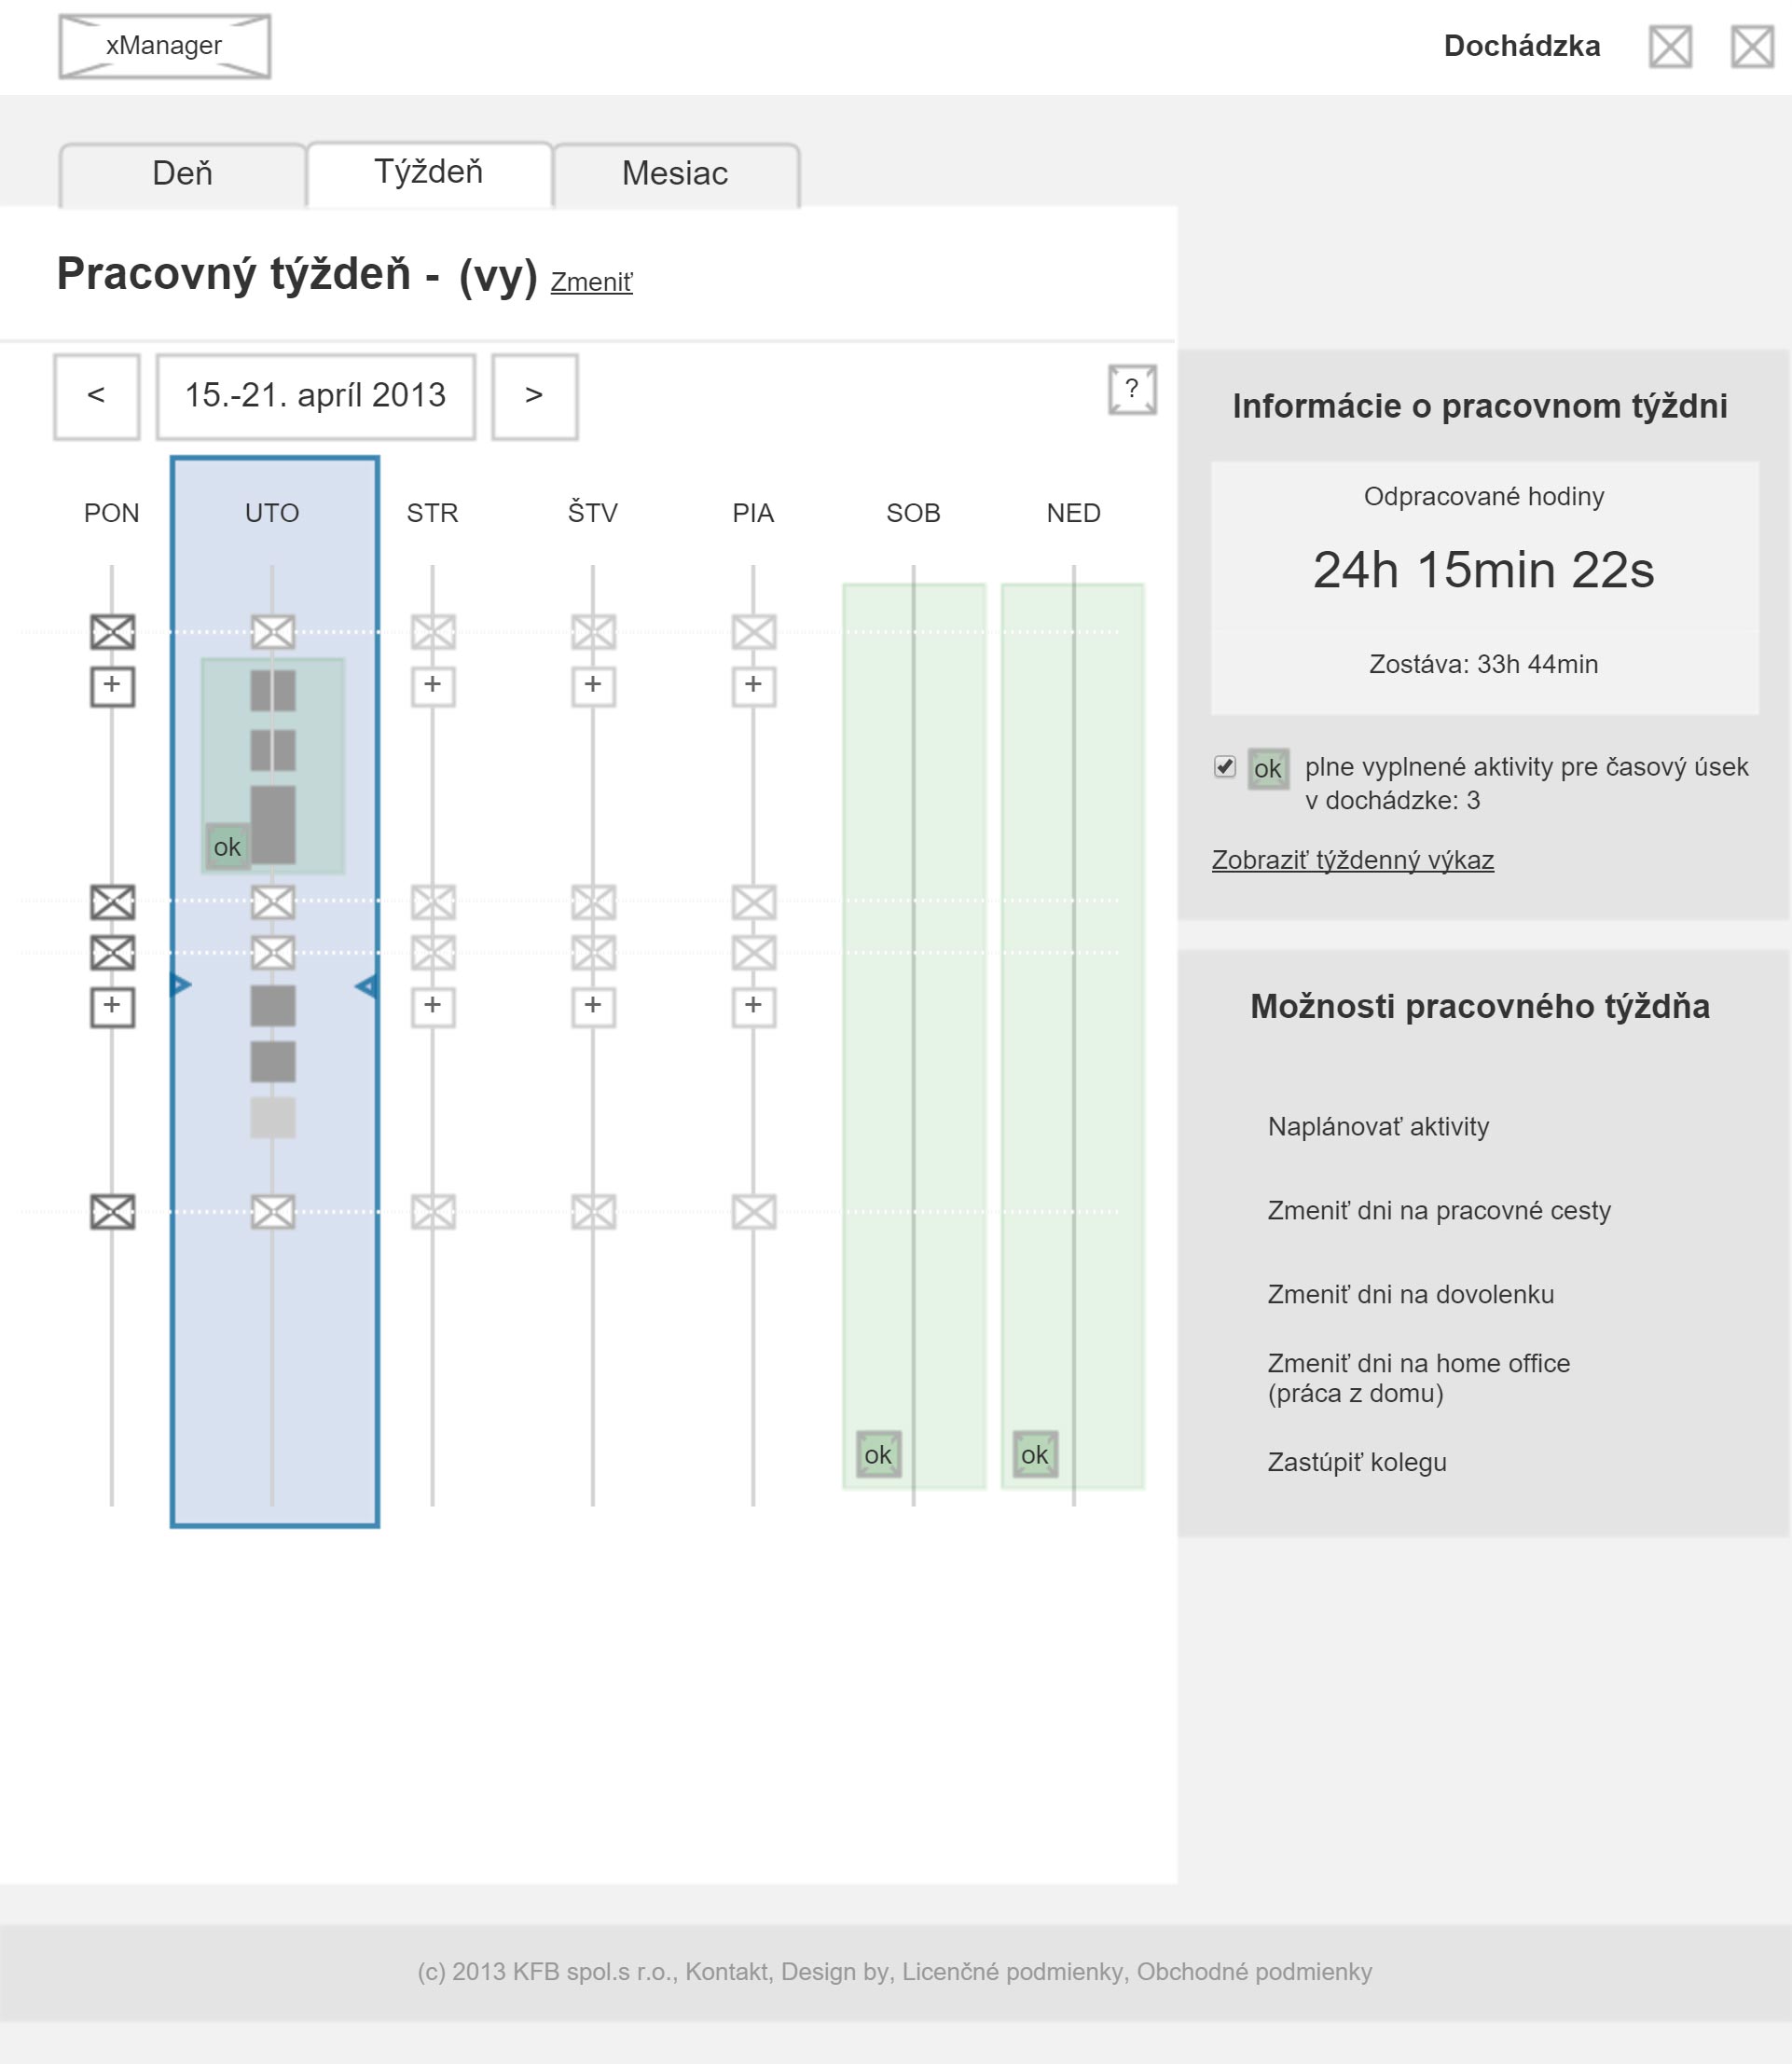Click the Zmeniť link next to title
Image resolution: width=1792 pixels, height=2064 pixels.
591,283
